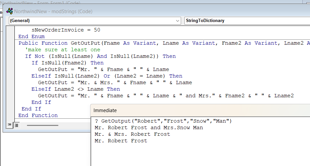310x166 pixels.
Task: Open the StringToDictionary procedure combo box
Action: (247, 21)
